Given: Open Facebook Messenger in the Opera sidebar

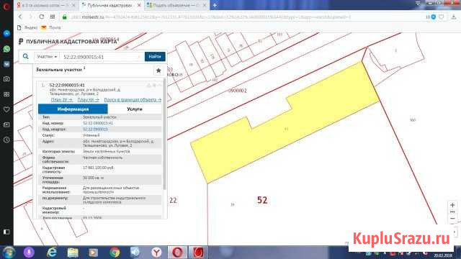Looking at the screenshot, I should point(6,34).
